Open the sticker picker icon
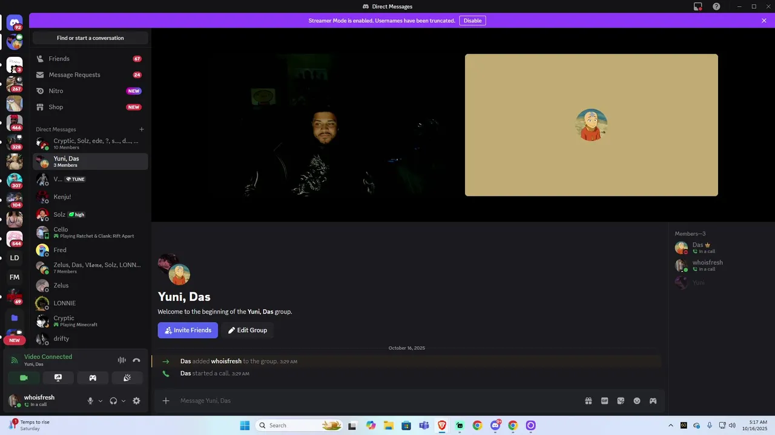 [x=621, y=401]
